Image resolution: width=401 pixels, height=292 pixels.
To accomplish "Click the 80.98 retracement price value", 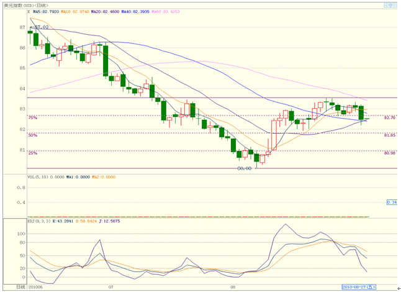I will pyautogui.click(x=389, y=153).
